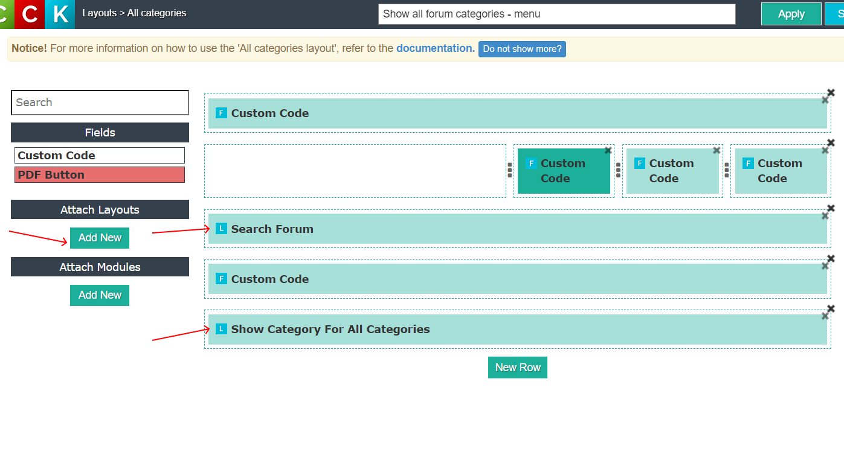
Task: Grab the handle between highlighted and middle Custom Code columns
Action: 618,171
